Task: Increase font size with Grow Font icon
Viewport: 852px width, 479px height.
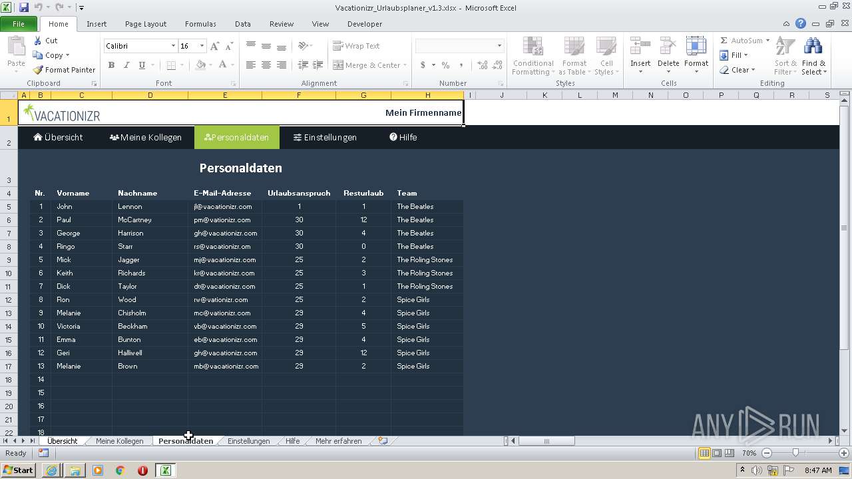Action: (214, 46)
